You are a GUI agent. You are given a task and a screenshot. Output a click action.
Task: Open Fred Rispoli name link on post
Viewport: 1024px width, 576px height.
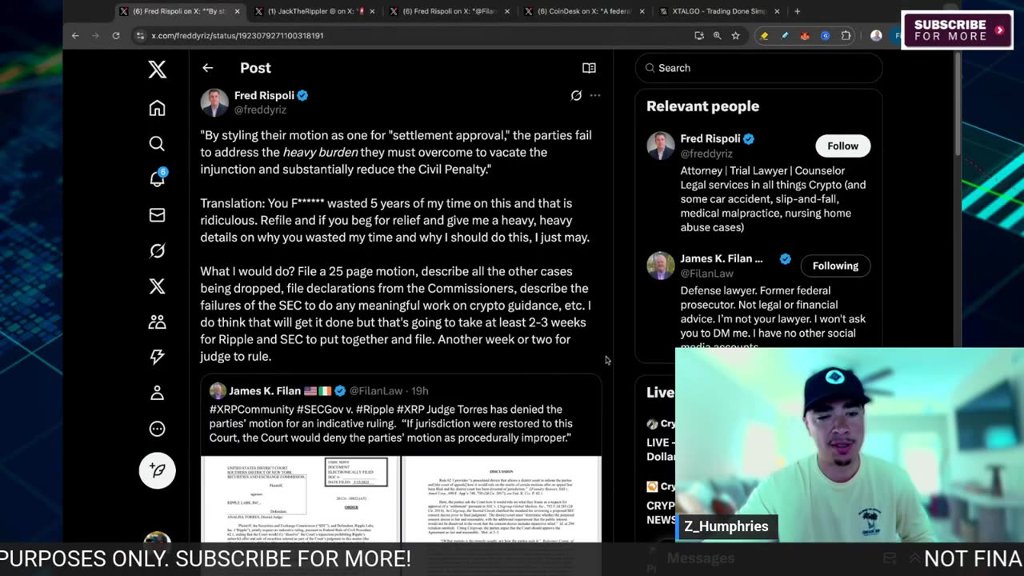tap(264, 95)
